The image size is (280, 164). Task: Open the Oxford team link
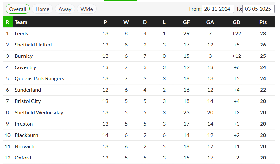click(x=23, y=158)
